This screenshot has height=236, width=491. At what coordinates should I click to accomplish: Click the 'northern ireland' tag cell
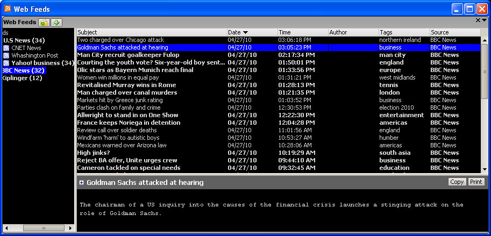400,40
